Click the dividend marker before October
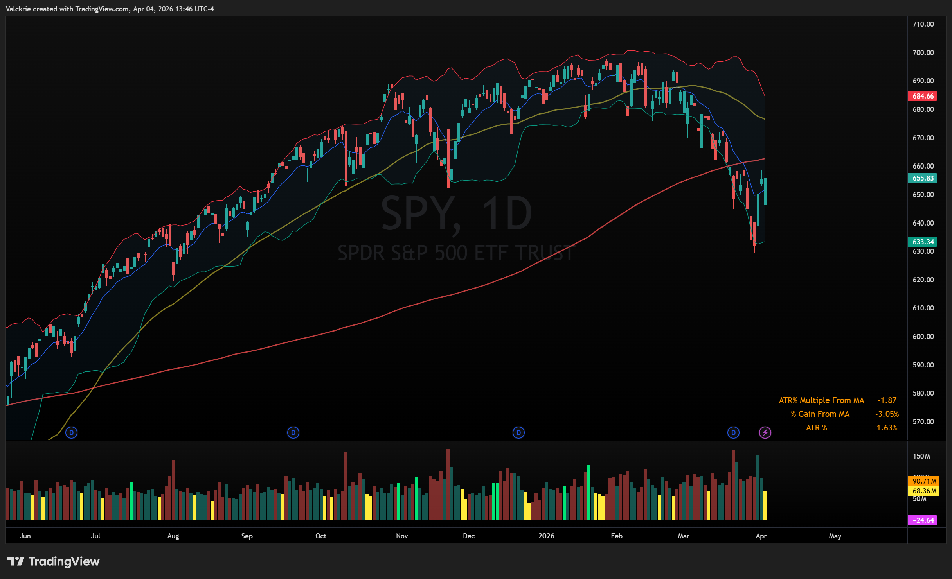The height and width of the screenshot is (579, 952). coord(293,433)
